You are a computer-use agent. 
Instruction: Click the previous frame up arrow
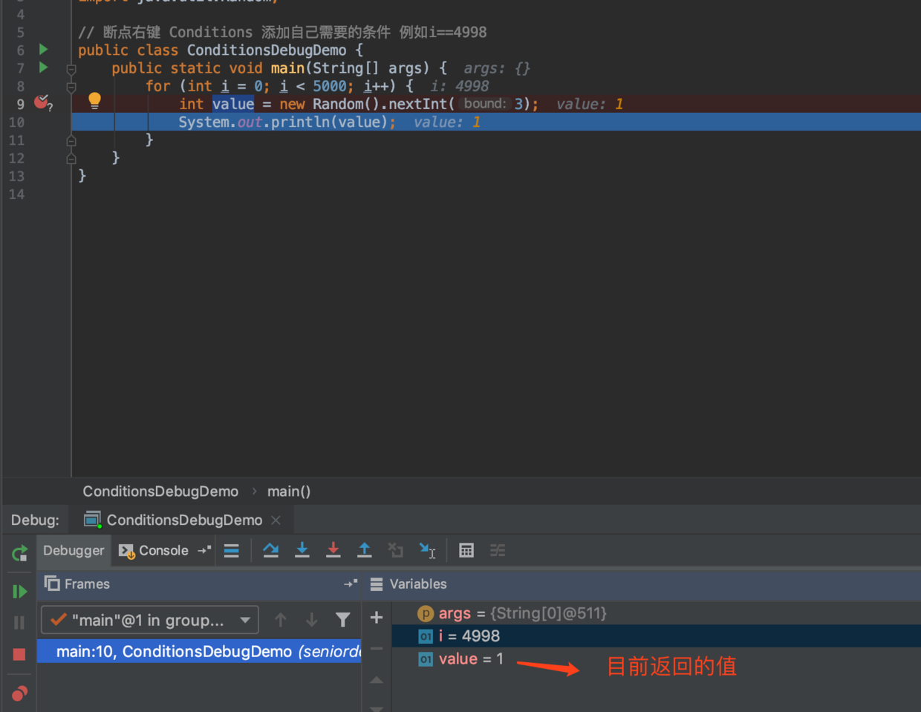coord(281,619)
